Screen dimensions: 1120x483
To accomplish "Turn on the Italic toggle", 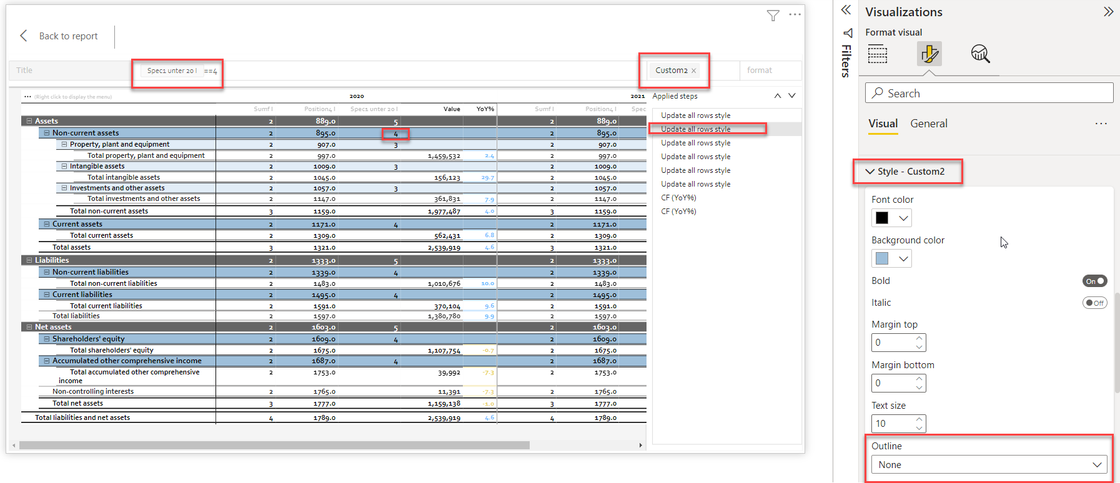I will (1095, 303).
